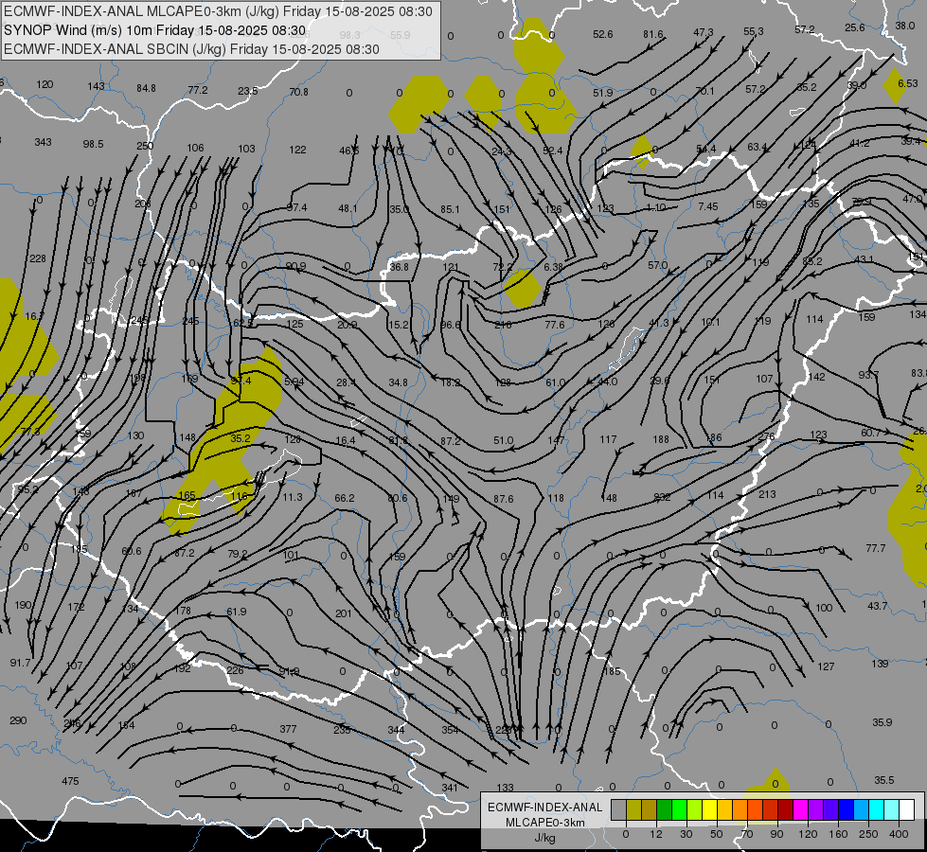
Task: Click the map value 341
Action: [450, 788]
